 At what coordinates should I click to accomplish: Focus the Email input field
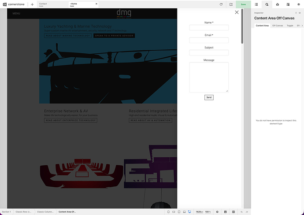pyautogui.click(x=209, y=40)
